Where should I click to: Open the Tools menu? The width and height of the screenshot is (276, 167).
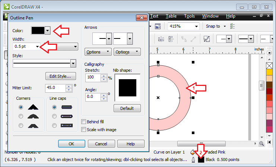coord(189,16)
